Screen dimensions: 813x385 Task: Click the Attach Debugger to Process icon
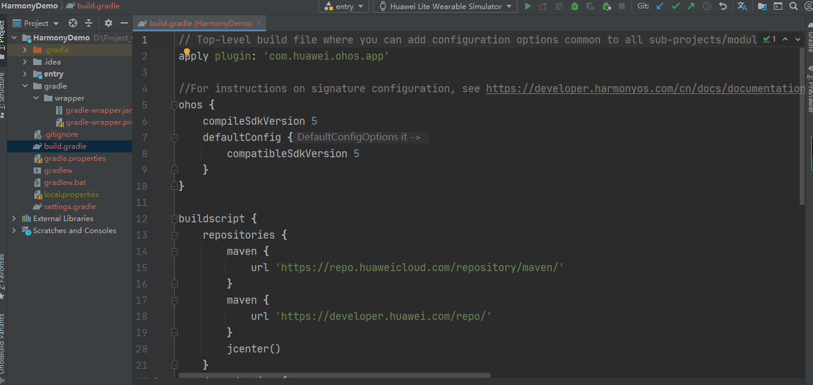tap(606, 7)
